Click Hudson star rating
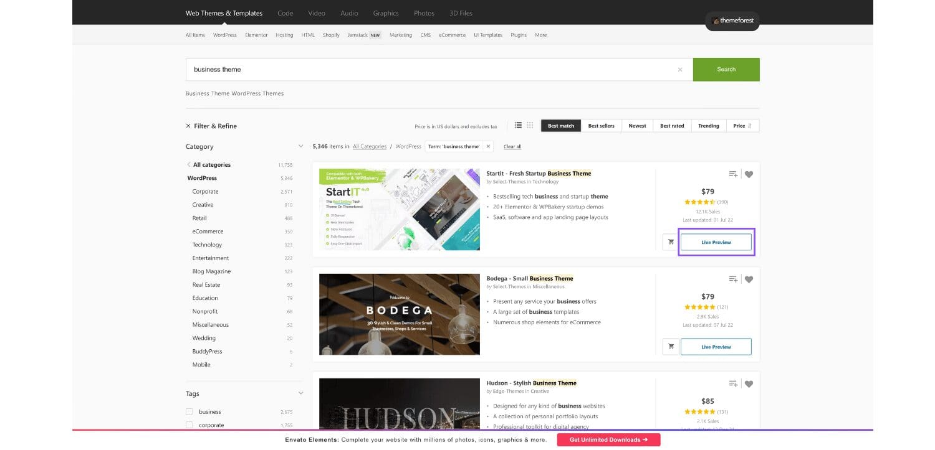Screen dimensions: 935x450 699,411
